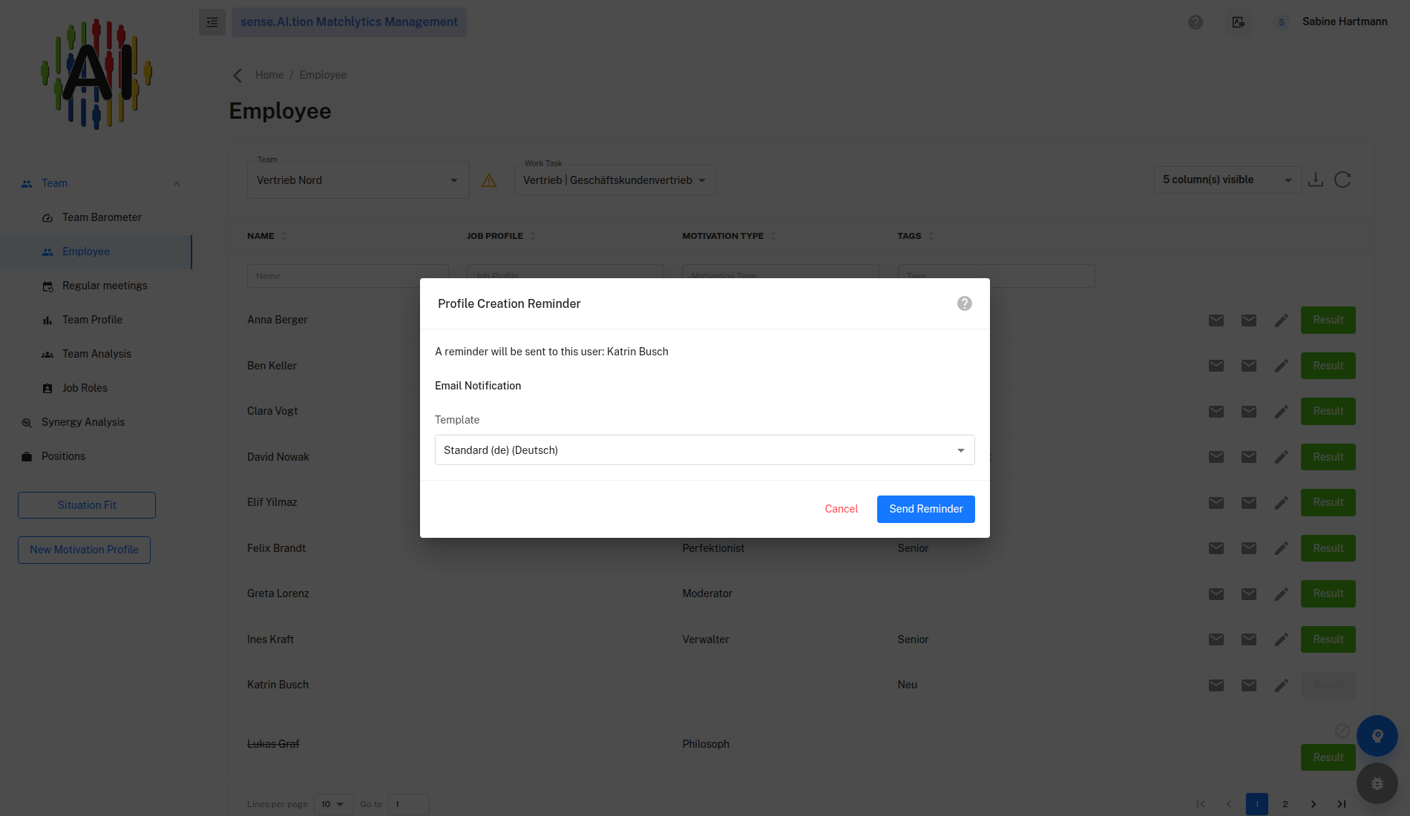Toggle the sidebar menu collapse icon
This screenshot has width=1410, height=816.
coord(212,22)
